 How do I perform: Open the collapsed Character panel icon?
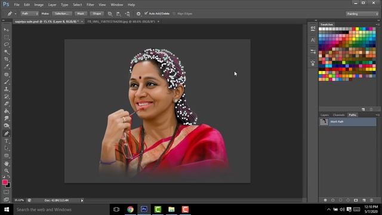[313, 40]
